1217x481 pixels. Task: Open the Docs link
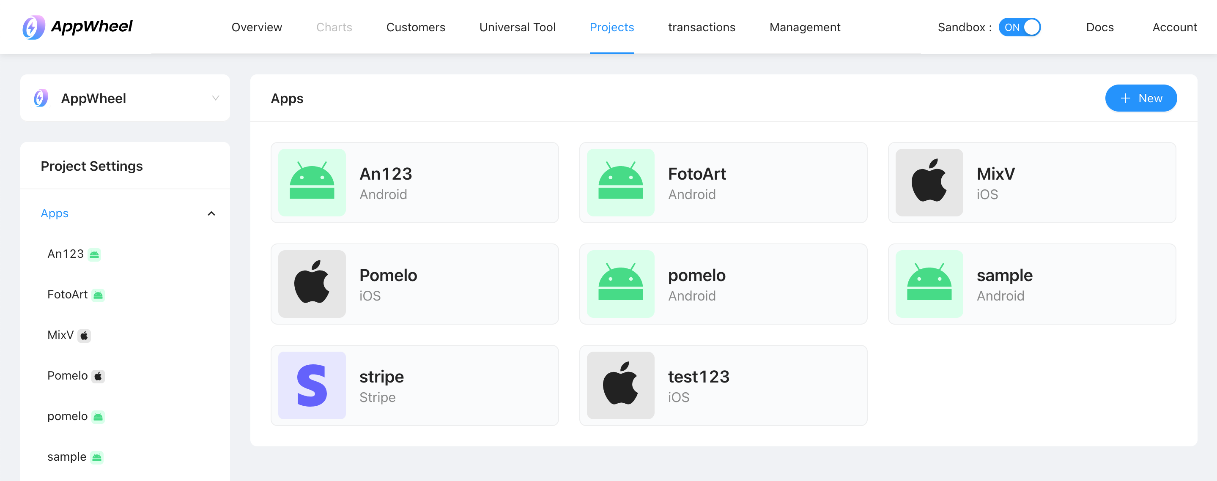click(1099, 27)
